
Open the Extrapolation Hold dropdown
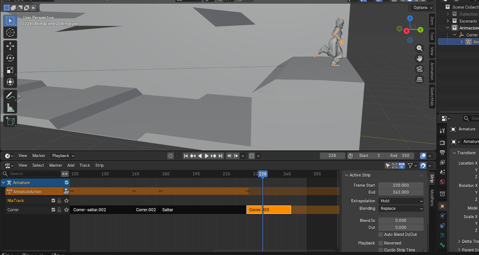[x=401, y=201]
